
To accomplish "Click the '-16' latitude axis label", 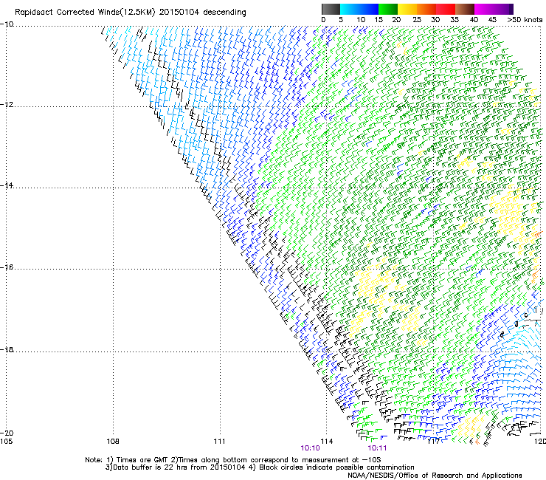I will (7, 267).
